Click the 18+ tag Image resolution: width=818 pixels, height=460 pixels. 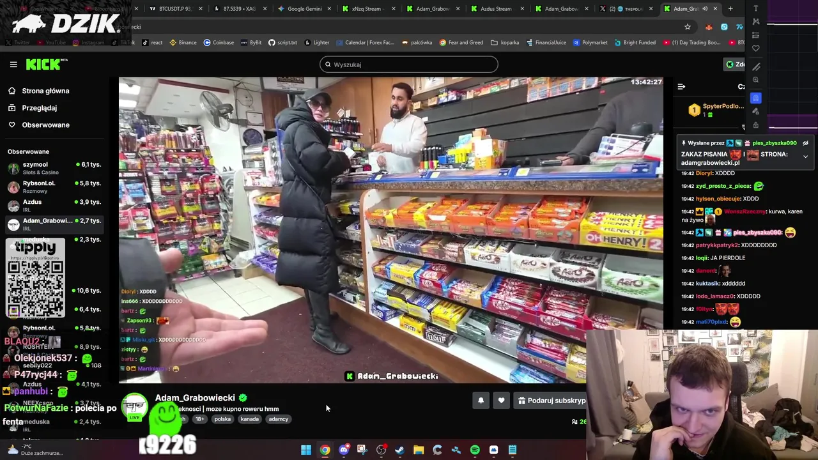pyautogui.click(x=200, y=419)
